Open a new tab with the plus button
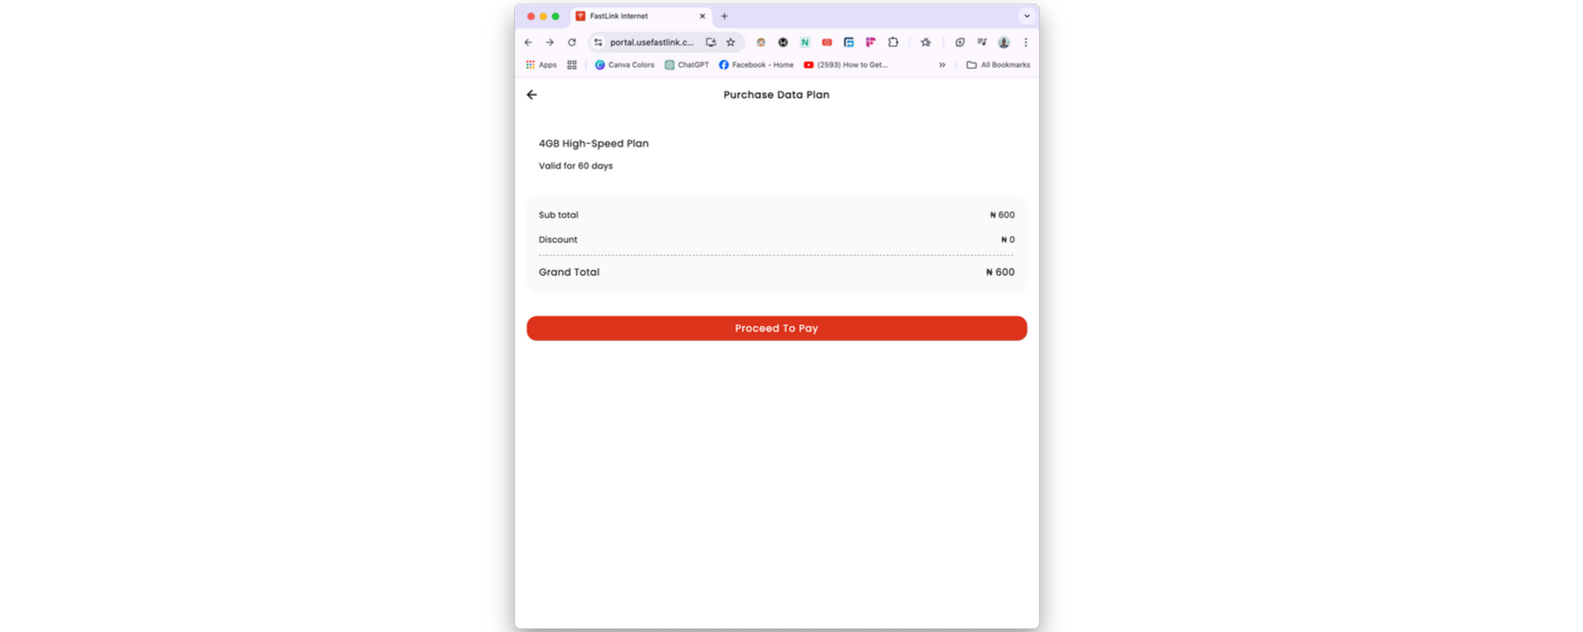 [725, 16]
